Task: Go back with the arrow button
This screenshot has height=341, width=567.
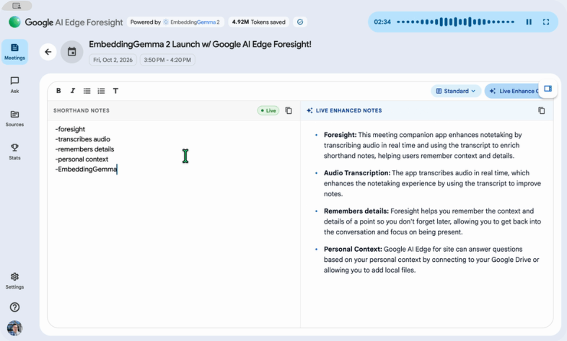Action: tap(48, 52)
